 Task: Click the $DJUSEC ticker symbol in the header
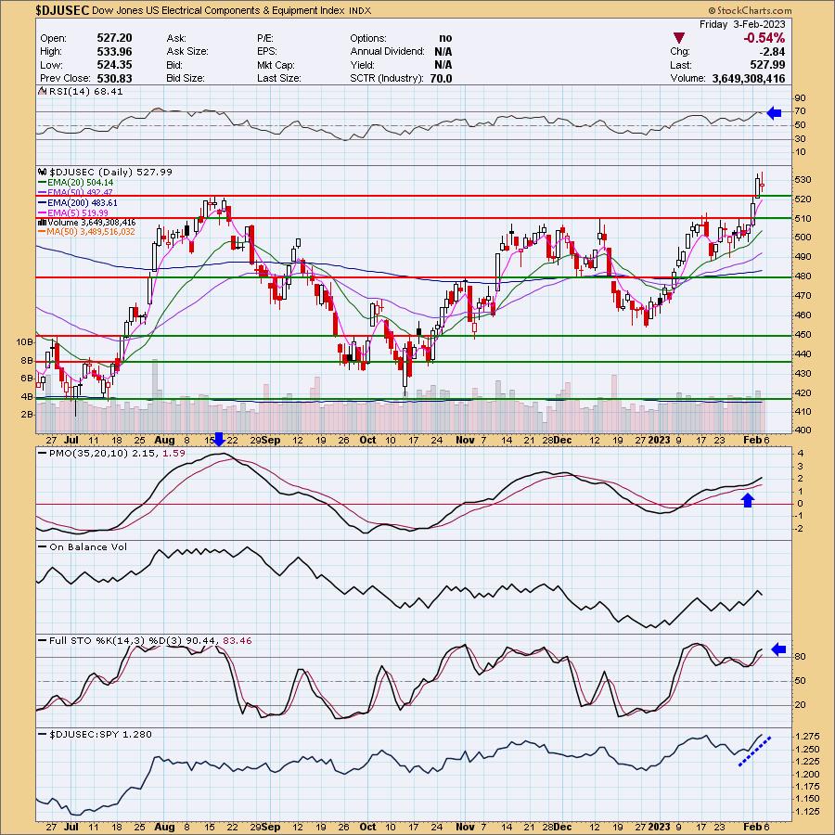[x=62, y=10]
